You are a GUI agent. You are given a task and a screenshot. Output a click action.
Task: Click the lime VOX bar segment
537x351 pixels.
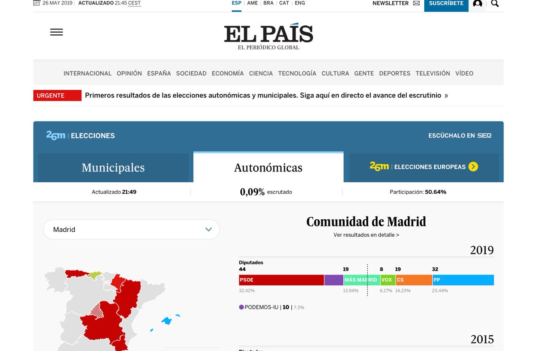[x=388, y=280]
